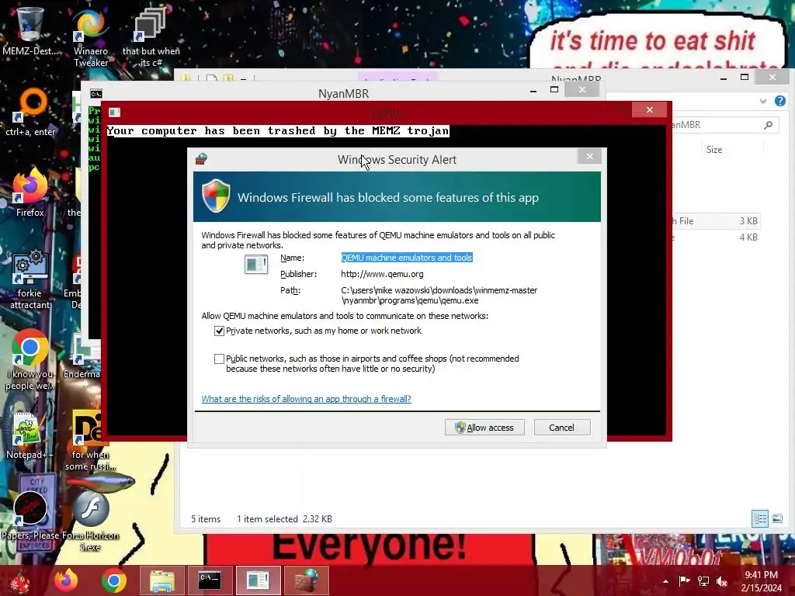Click the Security Alert firewall title icon
Screen dimensions: 795x596
point(201,159)
